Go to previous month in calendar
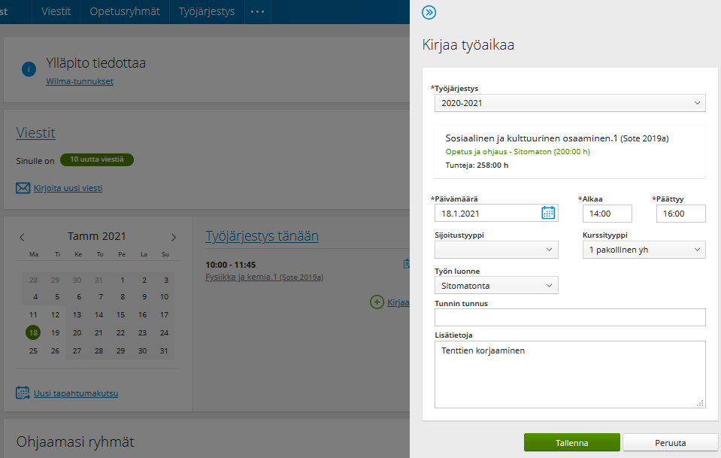The width and height of the screenshot is (721, 458). [23, 237]
